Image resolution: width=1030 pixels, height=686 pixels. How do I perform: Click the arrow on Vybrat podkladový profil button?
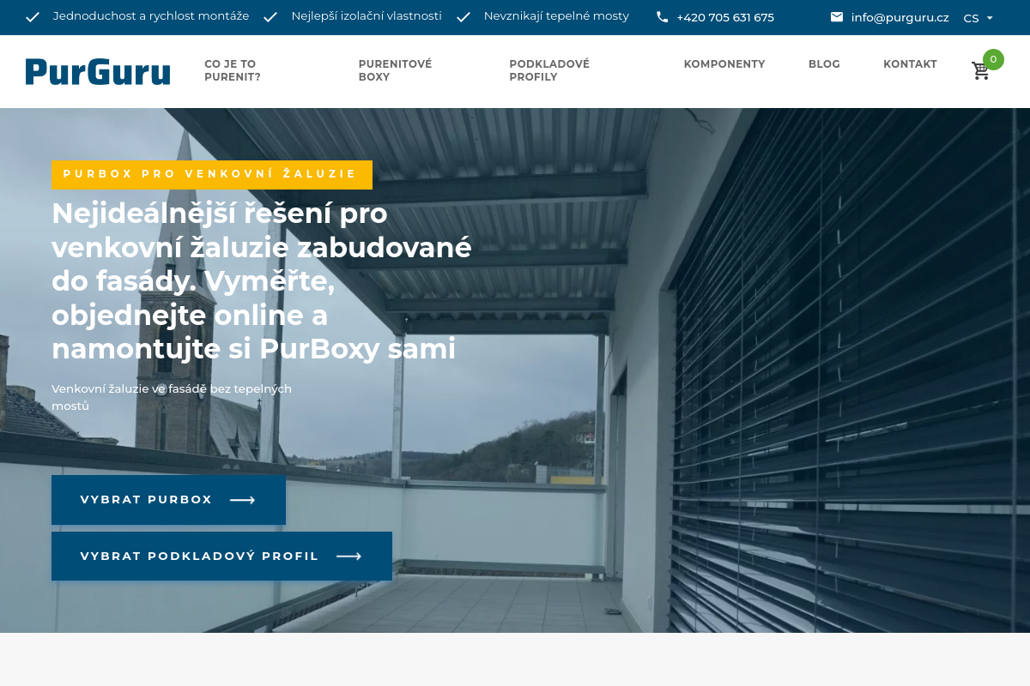pyautogui.click(x=348, y=557)
